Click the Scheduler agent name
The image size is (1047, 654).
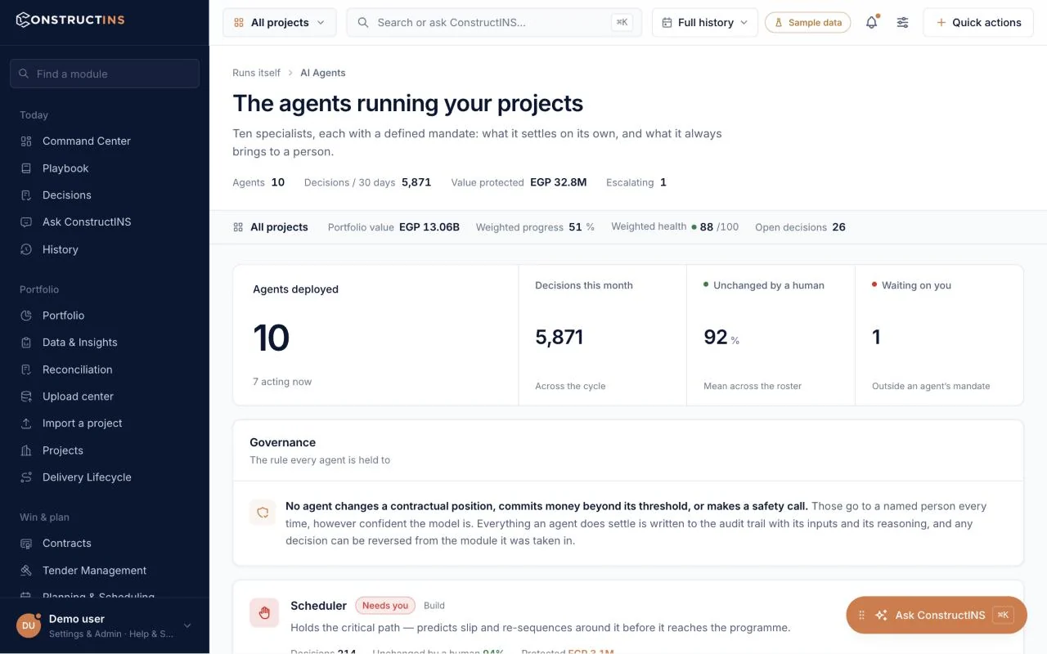pos(319,606)
